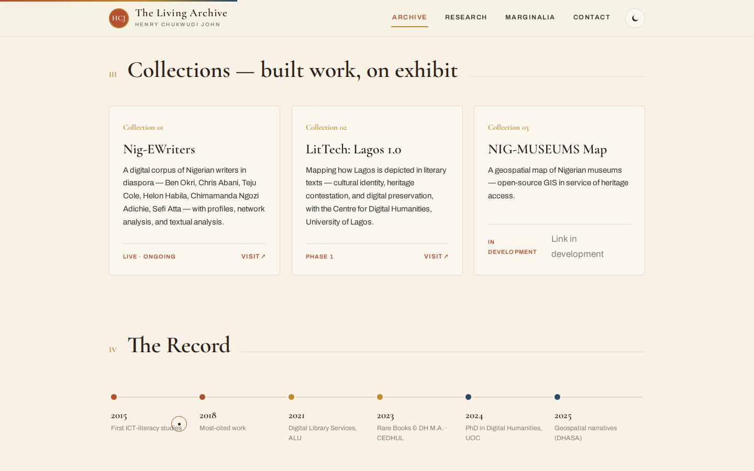Click 'The Record' section heading
The width and height of the screenshot is (754, 471).
pos(179,345)
